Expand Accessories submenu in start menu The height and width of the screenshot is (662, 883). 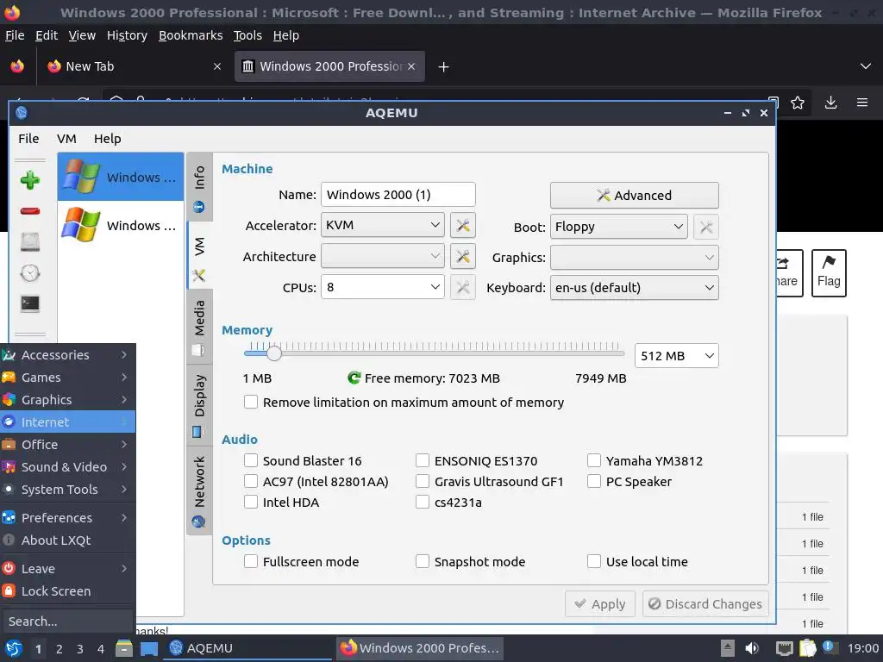click(x=67, y=354)
